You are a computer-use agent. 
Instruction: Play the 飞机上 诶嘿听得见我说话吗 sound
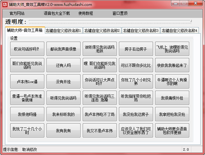pos(172,49)
